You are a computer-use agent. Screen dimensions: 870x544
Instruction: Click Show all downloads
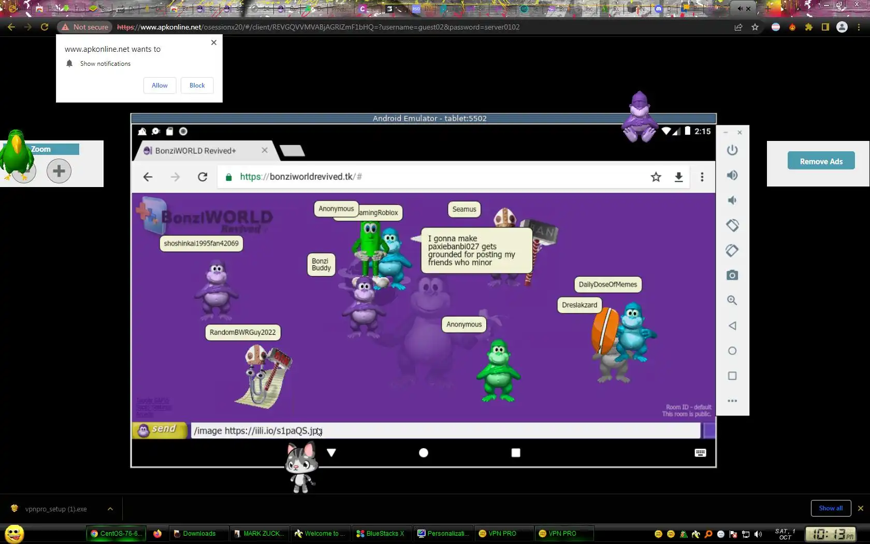coord(831,508)
